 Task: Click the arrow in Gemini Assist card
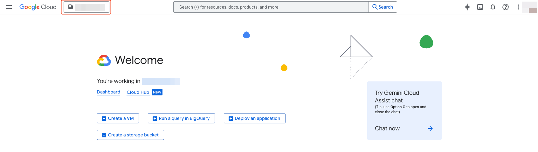[430, 128]
